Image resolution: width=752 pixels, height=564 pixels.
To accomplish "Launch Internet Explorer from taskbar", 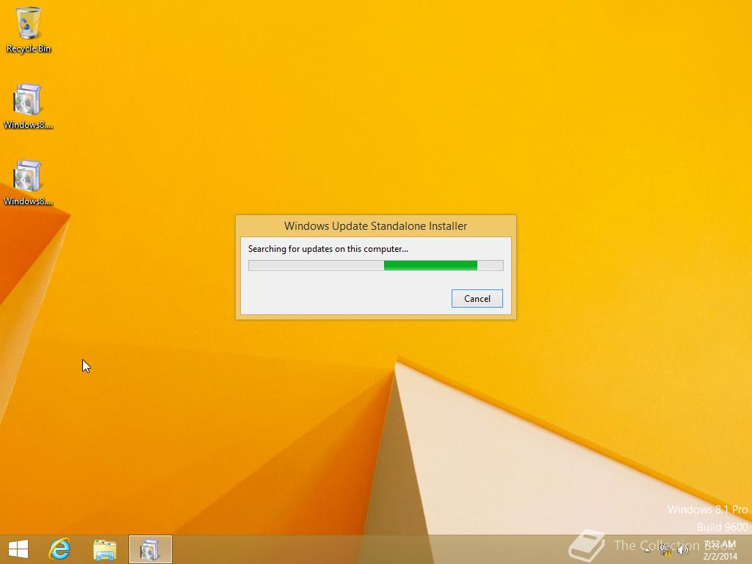I will 60,549.
